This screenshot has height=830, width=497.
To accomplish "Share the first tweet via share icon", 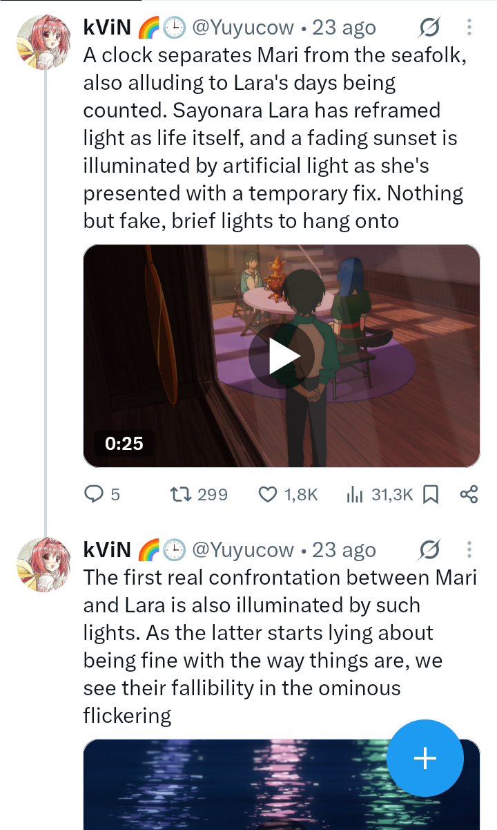I will (469, 494).
